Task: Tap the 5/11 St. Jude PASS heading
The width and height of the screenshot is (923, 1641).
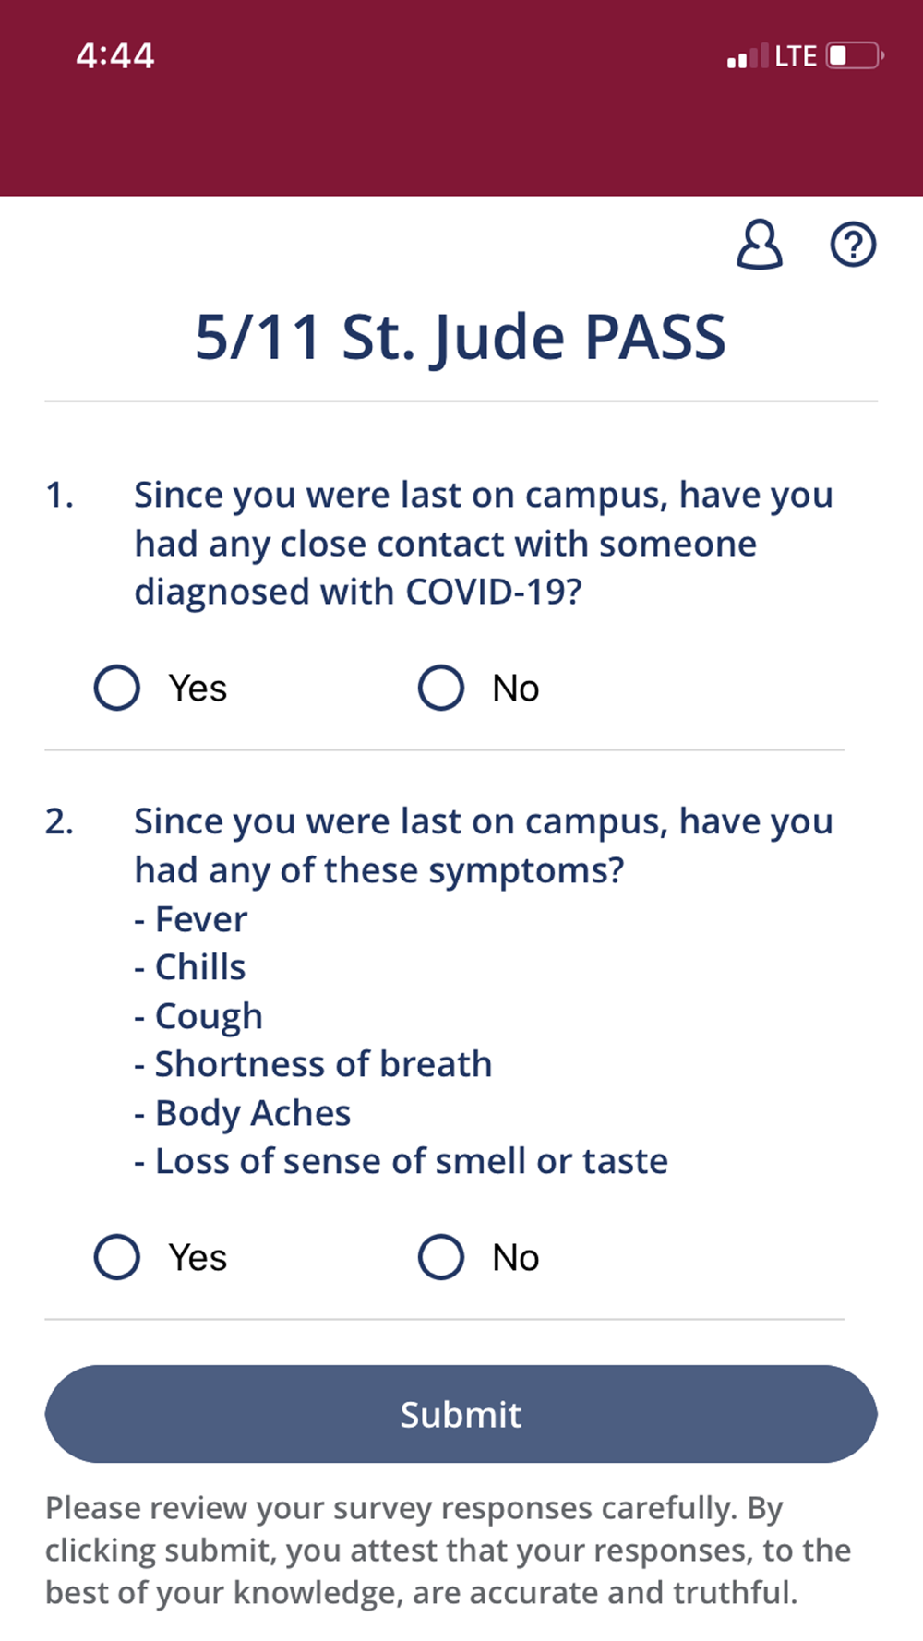Action: pyautogui.click(x=461, y=337)
